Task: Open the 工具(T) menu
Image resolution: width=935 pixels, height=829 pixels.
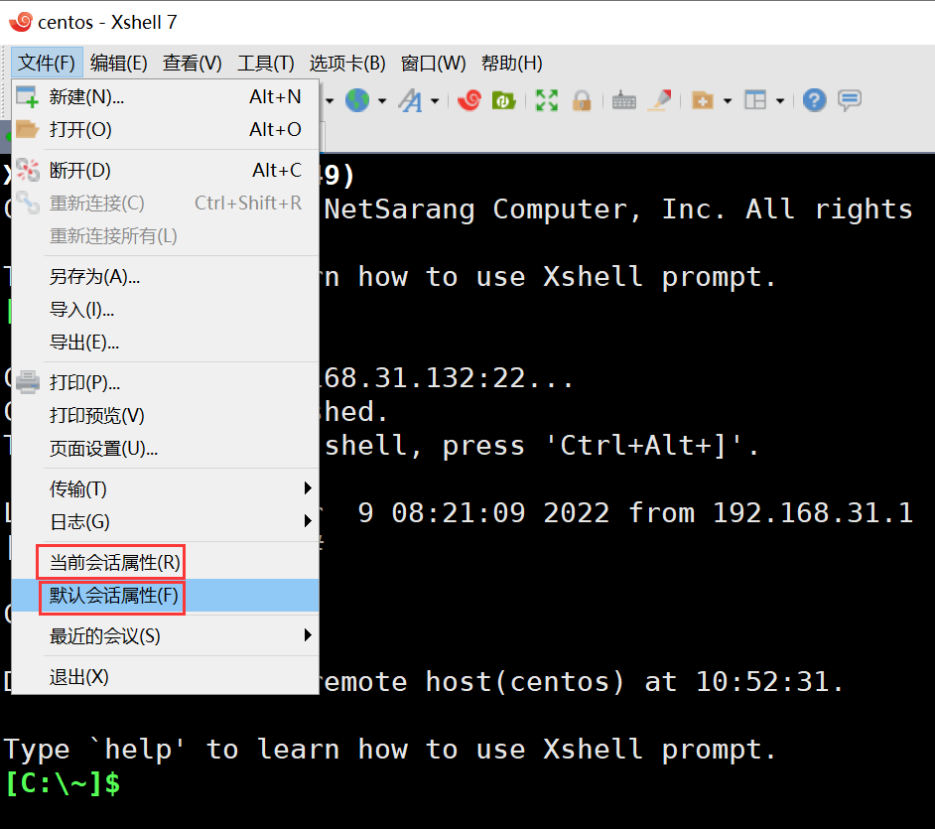Action: [266, 63]
